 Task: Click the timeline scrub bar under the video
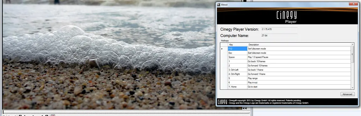tap(126, 113)
